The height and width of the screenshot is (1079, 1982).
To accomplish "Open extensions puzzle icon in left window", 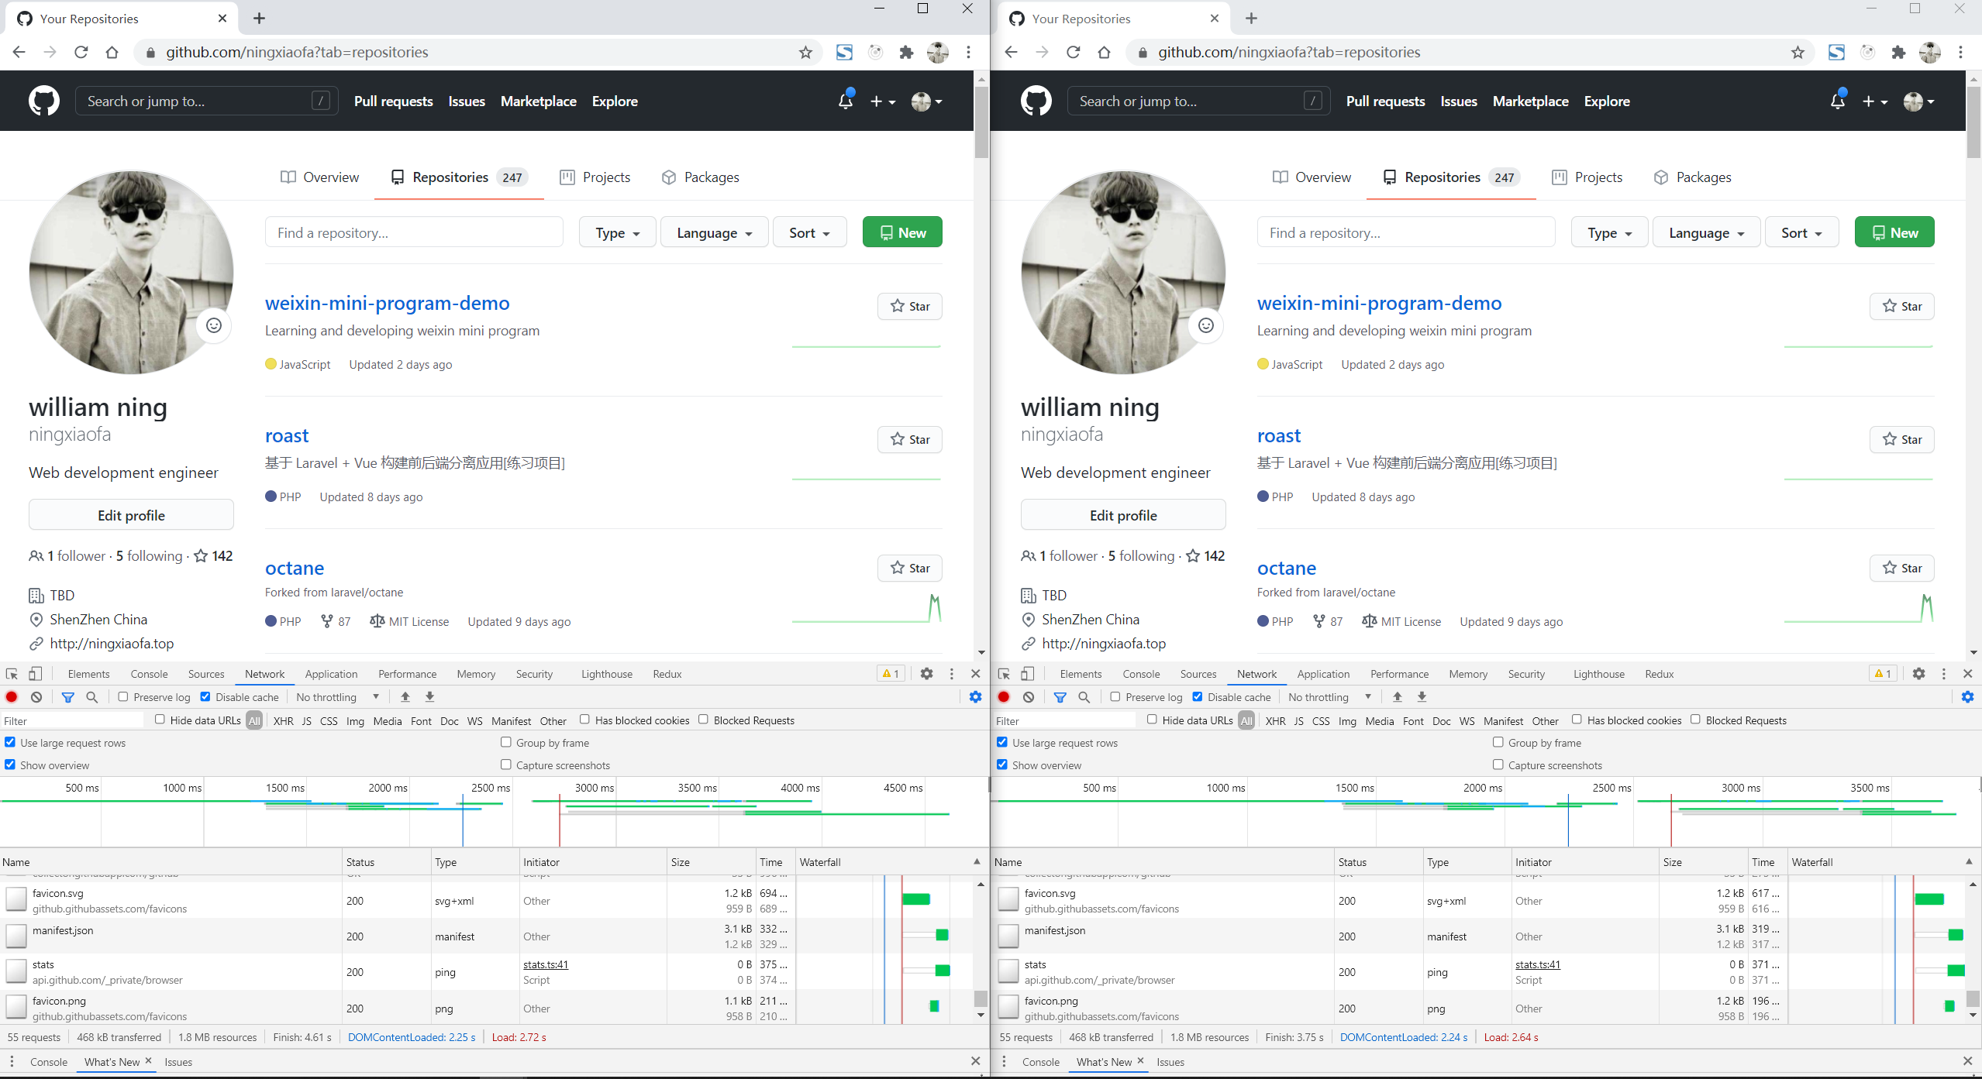I will pyautogui.click(x=906, y=53).
